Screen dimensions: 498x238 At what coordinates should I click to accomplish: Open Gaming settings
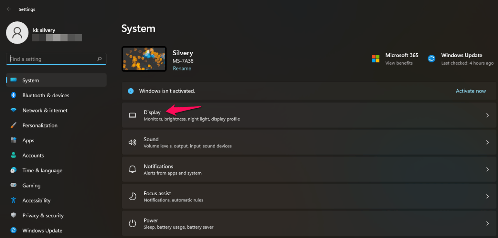coord(56,185)
